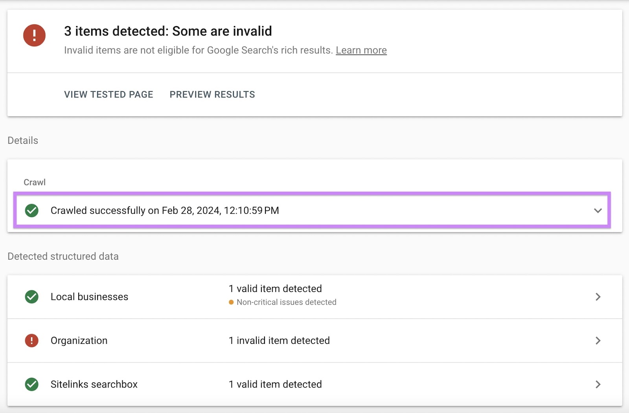The width and height of the screenshot is (629, 413).
Task: Click the 3 items detected heading
Action: pos(168,31)
